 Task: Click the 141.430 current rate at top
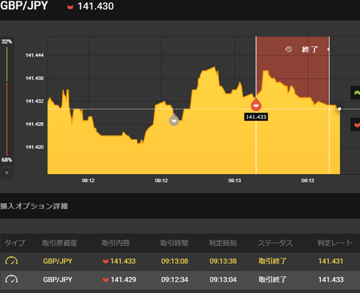pos(95,7)
